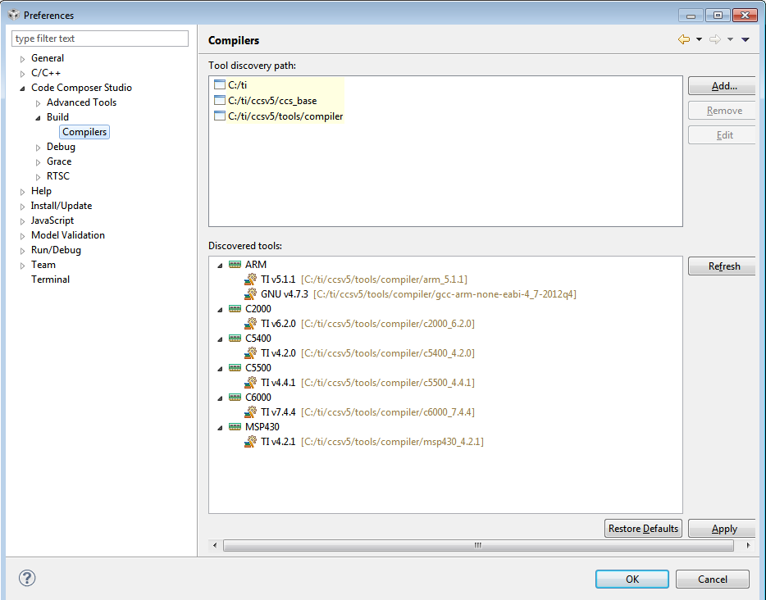The width and height of the screenshot is (766, 600).
Task: Toggle the C:/ti discovery path checkbox
Action: (219, 85)
